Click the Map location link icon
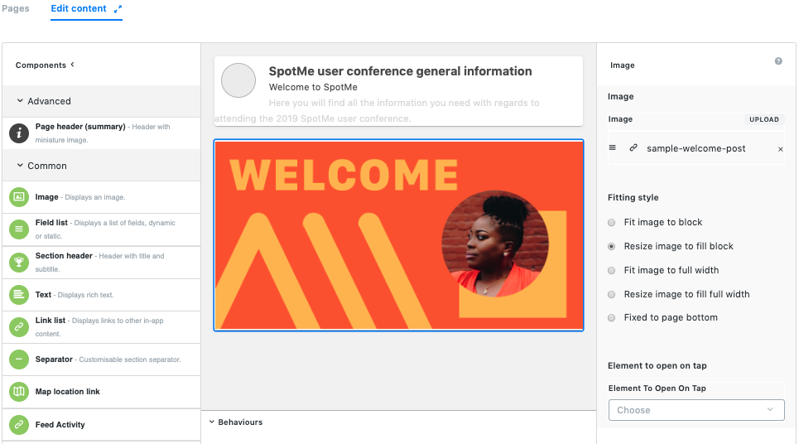Screen dimensions: 799x444 [x=19, y=392]
